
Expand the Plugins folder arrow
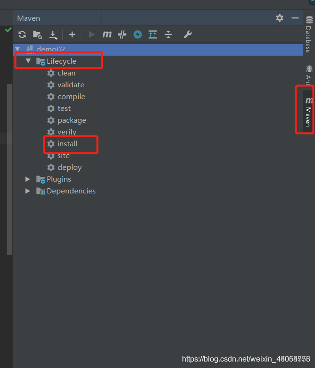(28, 179)
